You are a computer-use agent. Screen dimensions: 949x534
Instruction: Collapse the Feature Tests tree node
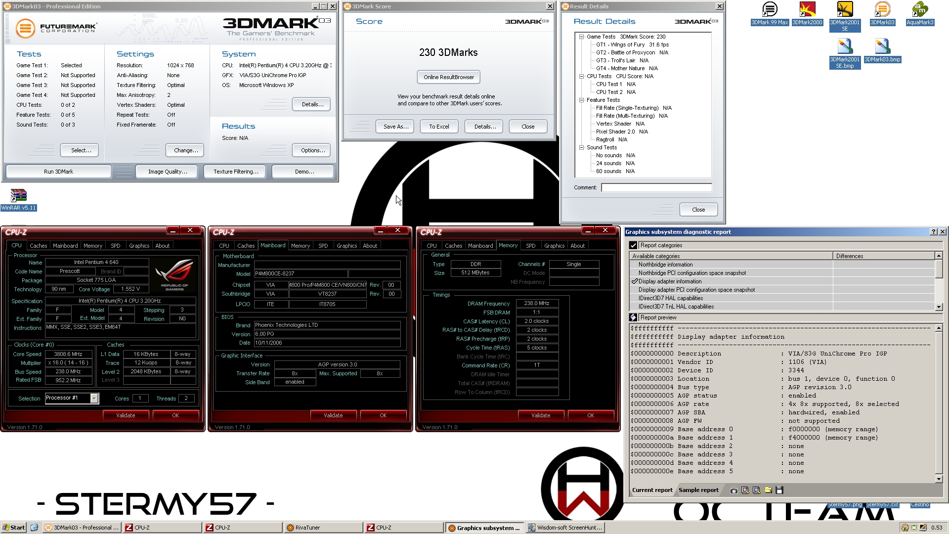click(x=582, y=100)
